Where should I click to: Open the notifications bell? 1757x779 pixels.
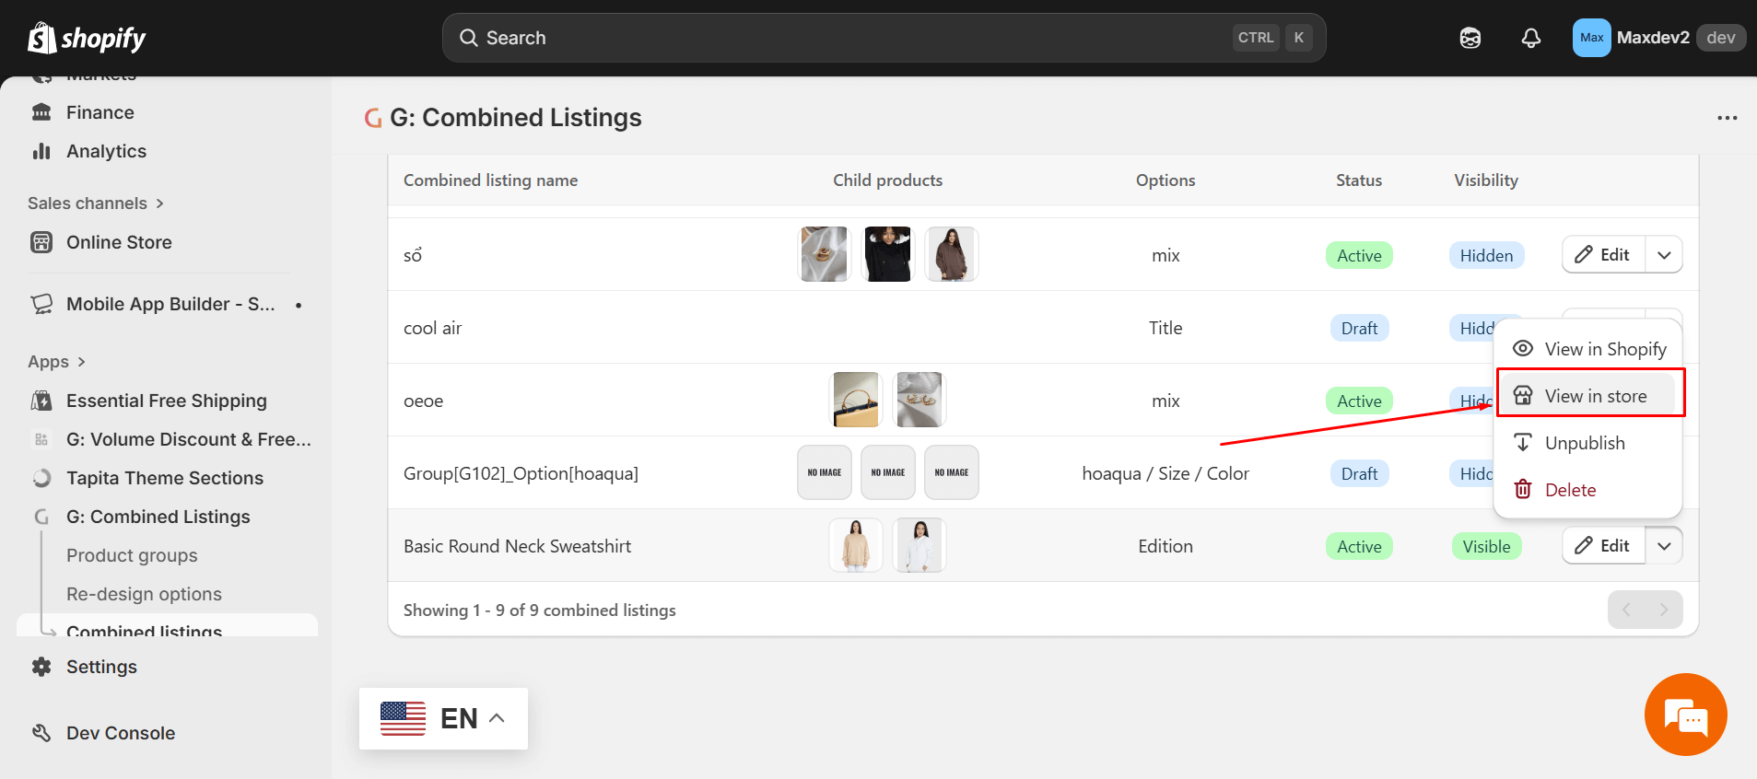(1530, 38)
